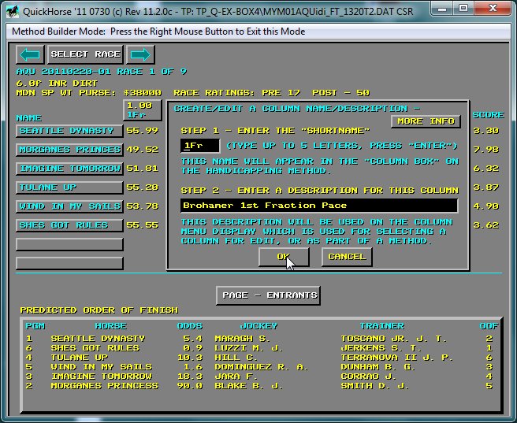Click the MORE INFO button

426,121
